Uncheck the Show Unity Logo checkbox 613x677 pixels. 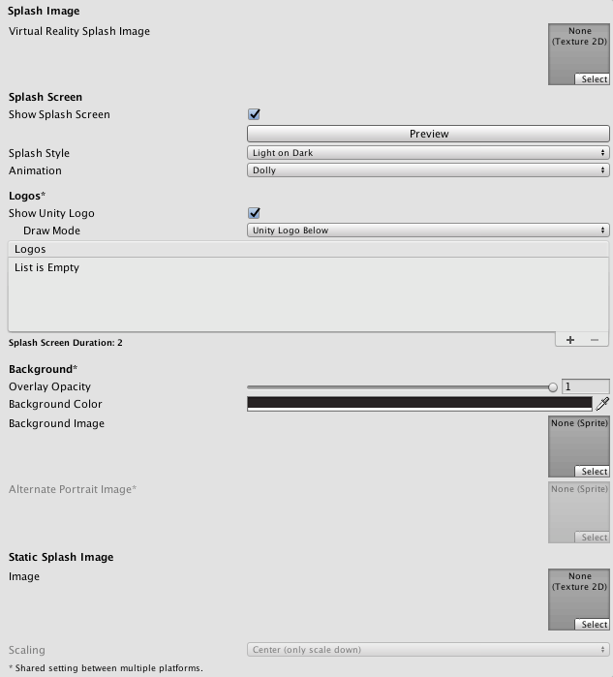pos(255,213)
